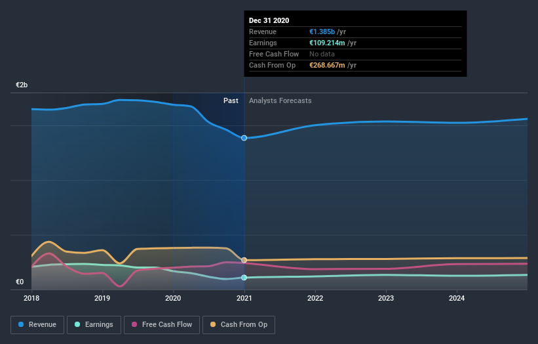Click the blue Revenue data point marker
The width and height of the screenshot is (538, 344).
tap(244, 138)
